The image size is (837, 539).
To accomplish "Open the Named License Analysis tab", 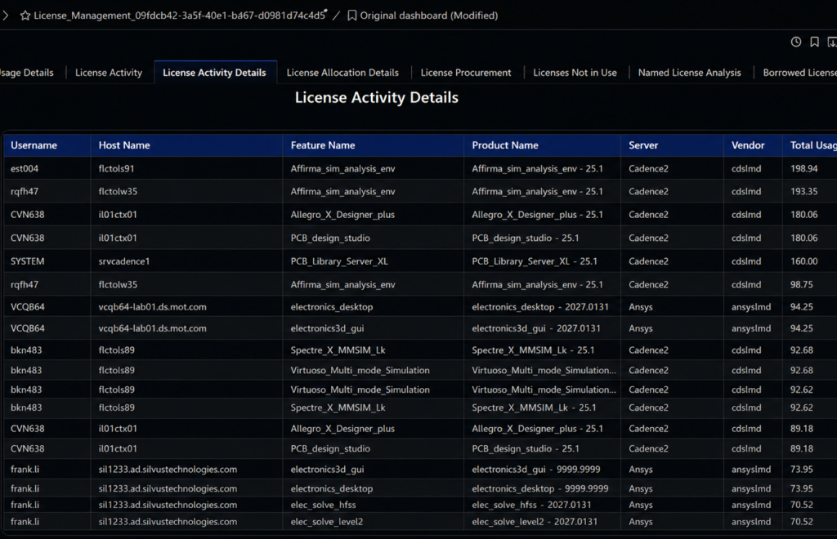I will [x=689, y=73].
